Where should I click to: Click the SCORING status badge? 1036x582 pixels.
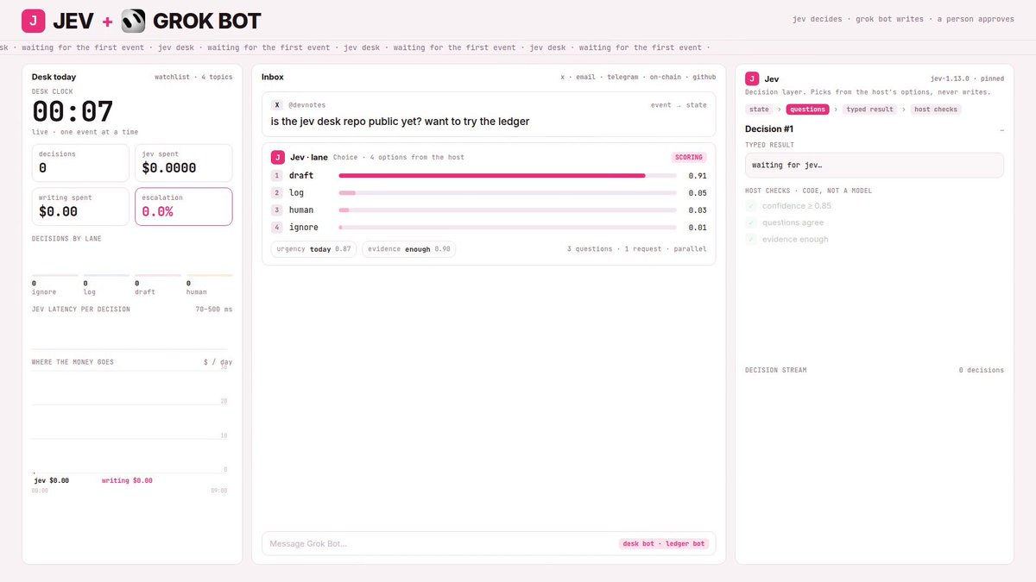tap(689, 158)
